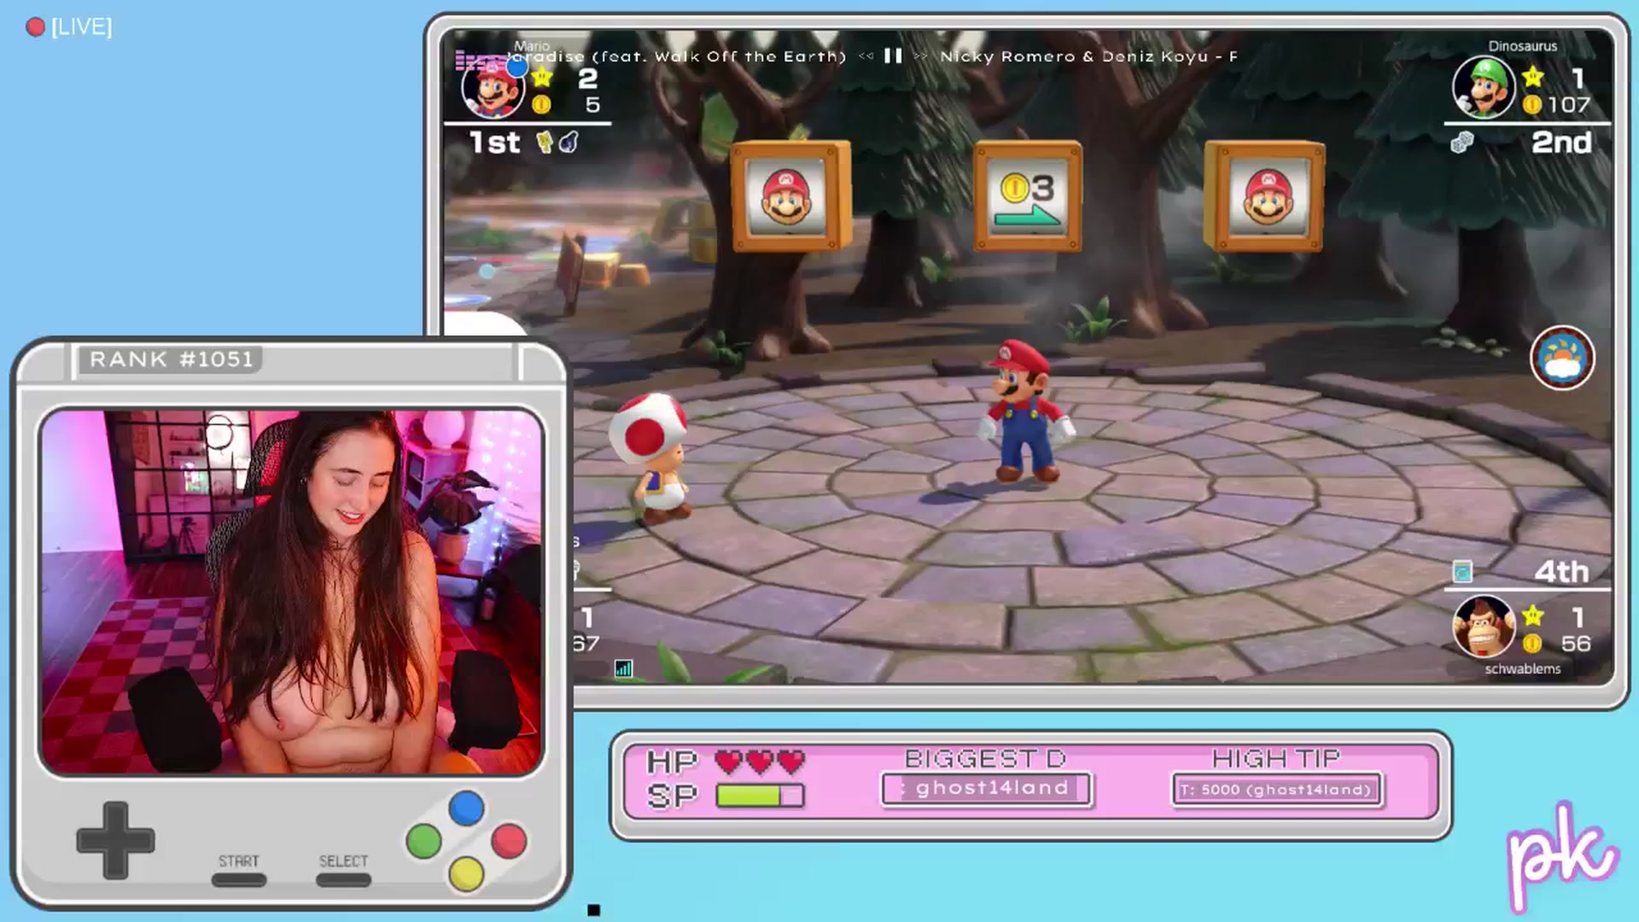Click the 2nd place rank label

[x=1561, y=143]
